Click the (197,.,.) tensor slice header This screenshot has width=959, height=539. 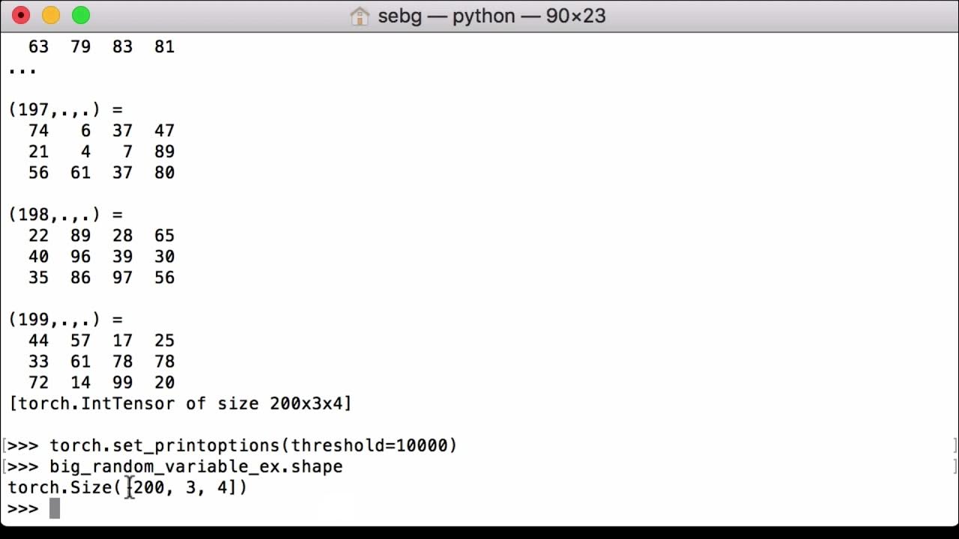click(x=65, y=109)
